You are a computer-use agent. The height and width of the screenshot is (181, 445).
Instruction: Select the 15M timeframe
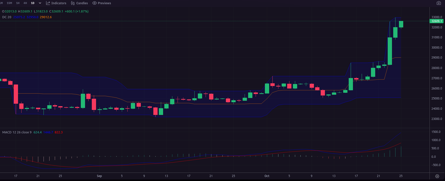pos(9,3)
